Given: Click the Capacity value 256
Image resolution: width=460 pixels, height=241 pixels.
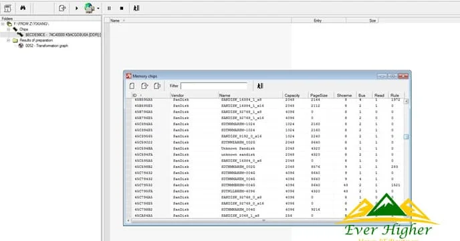Looking at the screenshot, I should tap(289, 216).
